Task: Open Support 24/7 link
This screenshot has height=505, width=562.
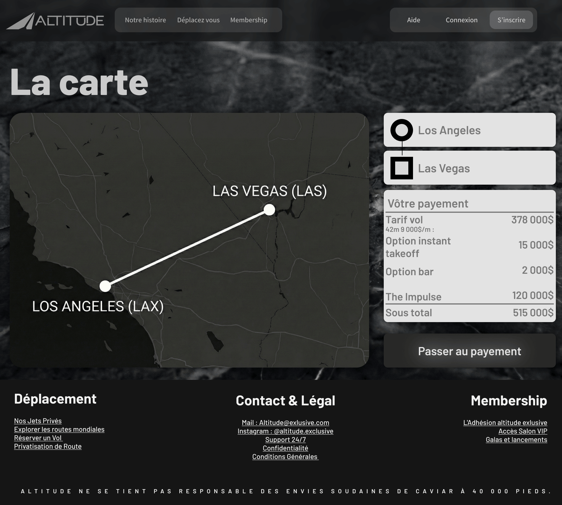Action: [285, 440]
